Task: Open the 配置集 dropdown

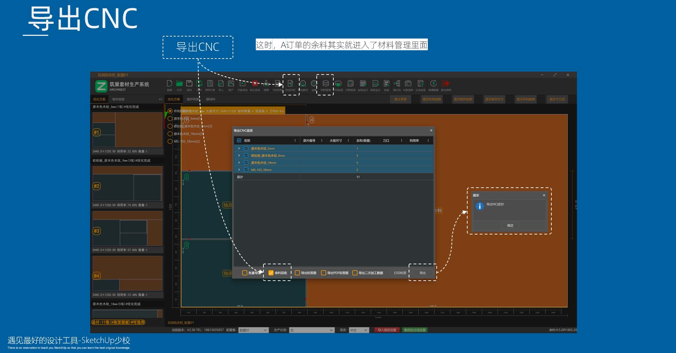Action: [253, 330]
